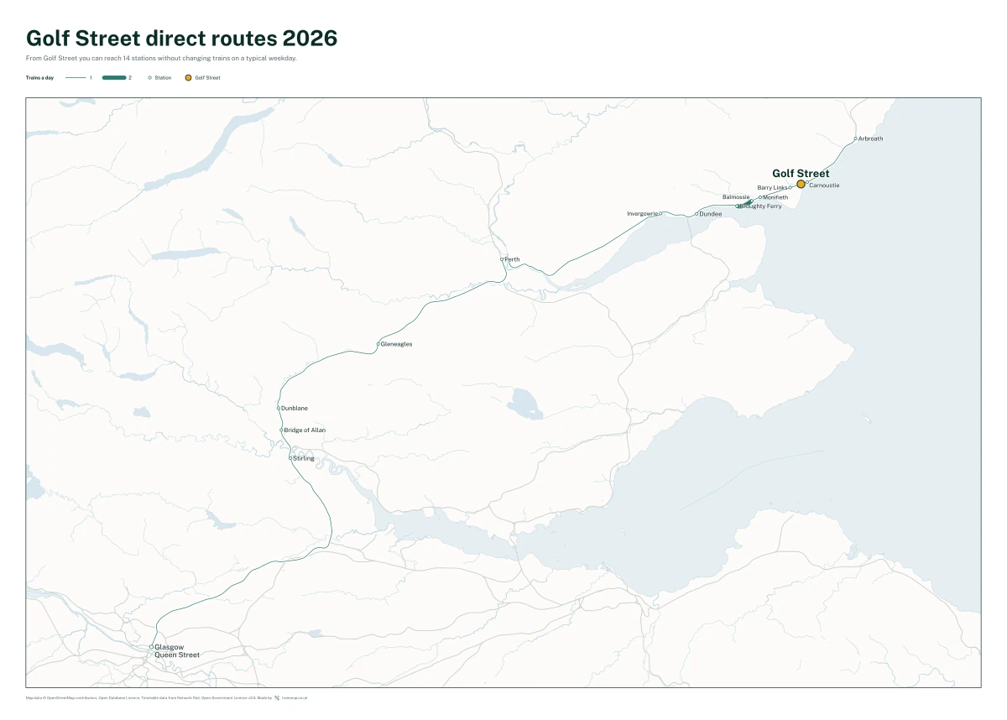The height and width of the screenshot is (720, 1007).
Task: Click the subtitle about reaching 14 stations
Action: point(161,59)
